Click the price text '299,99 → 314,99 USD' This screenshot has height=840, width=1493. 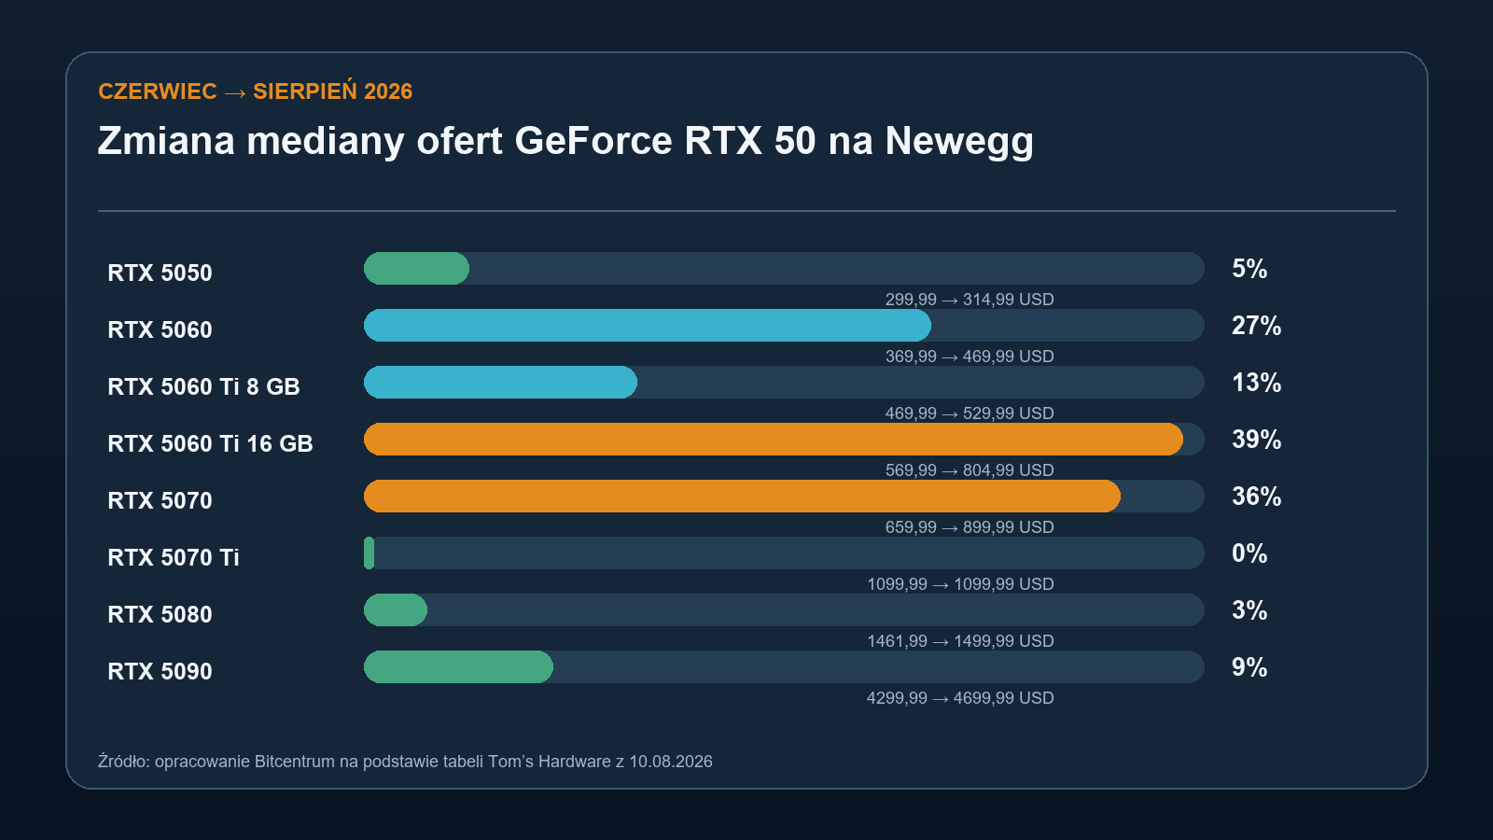coord(970,300)
